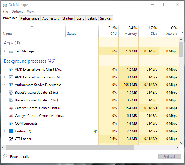Click the horizontal scrollbar thumb

tap(70, 148)
